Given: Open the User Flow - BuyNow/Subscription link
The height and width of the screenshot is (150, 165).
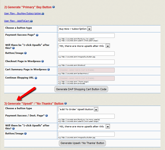Looking at the screenshot, I should pyautogui.click(x=23, y=13).
